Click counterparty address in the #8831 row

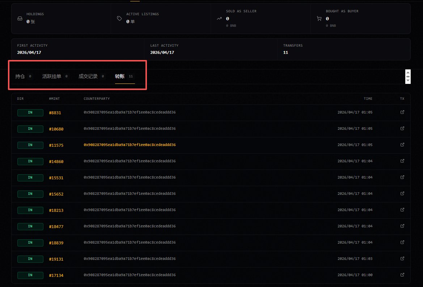pyautogui.click(x=130, y=112)
